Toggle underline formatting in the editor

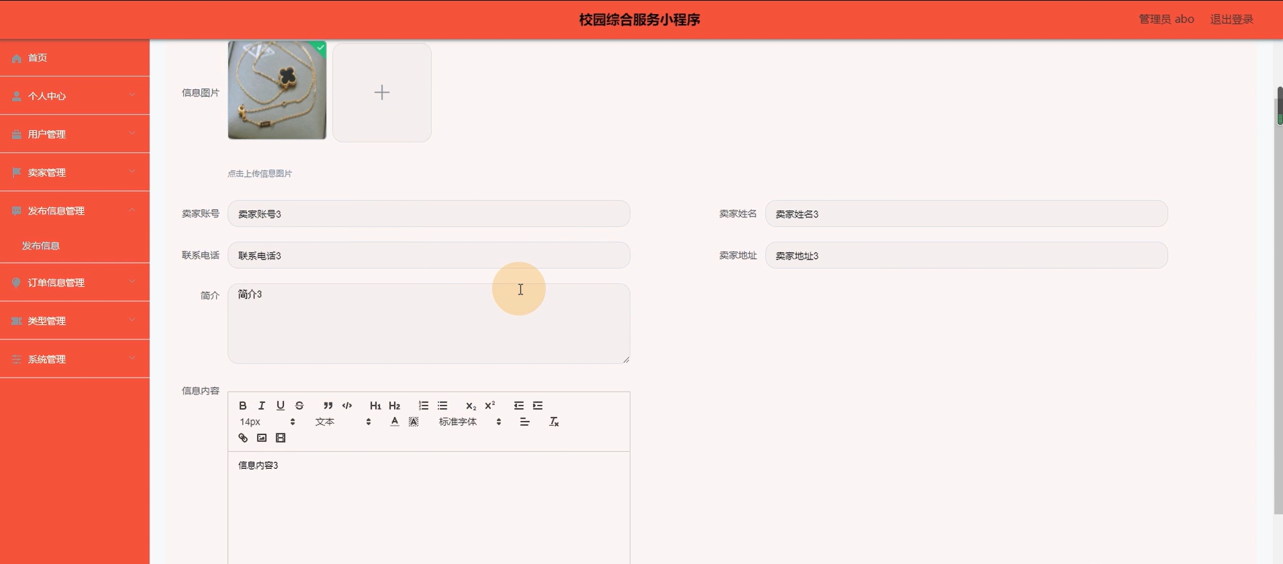(x=280, y=406)
